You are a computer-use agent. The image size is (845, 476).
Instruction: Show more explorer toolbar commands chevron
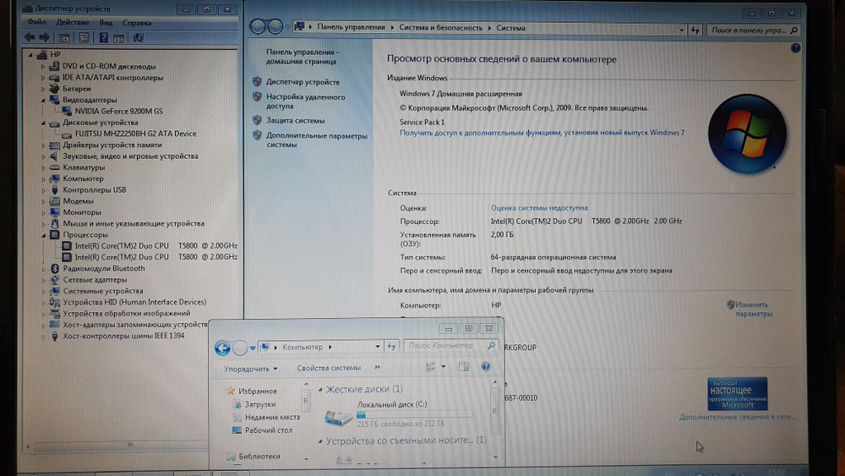pos(377,367)
